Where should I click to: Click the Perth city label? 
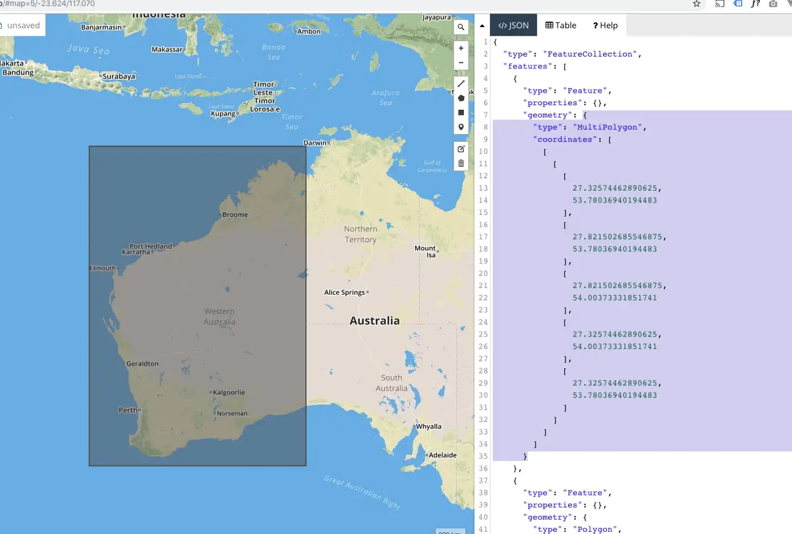pyautogui.click(x=128, y=410)
